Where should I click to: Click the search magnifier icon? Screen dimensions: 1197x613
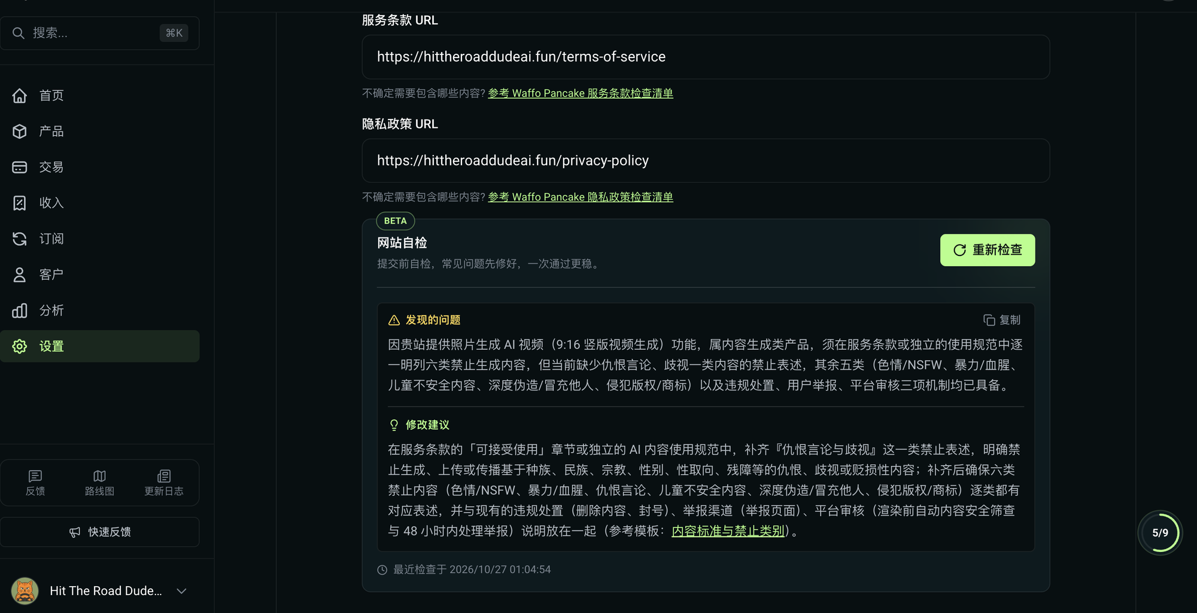click(19, 33)
